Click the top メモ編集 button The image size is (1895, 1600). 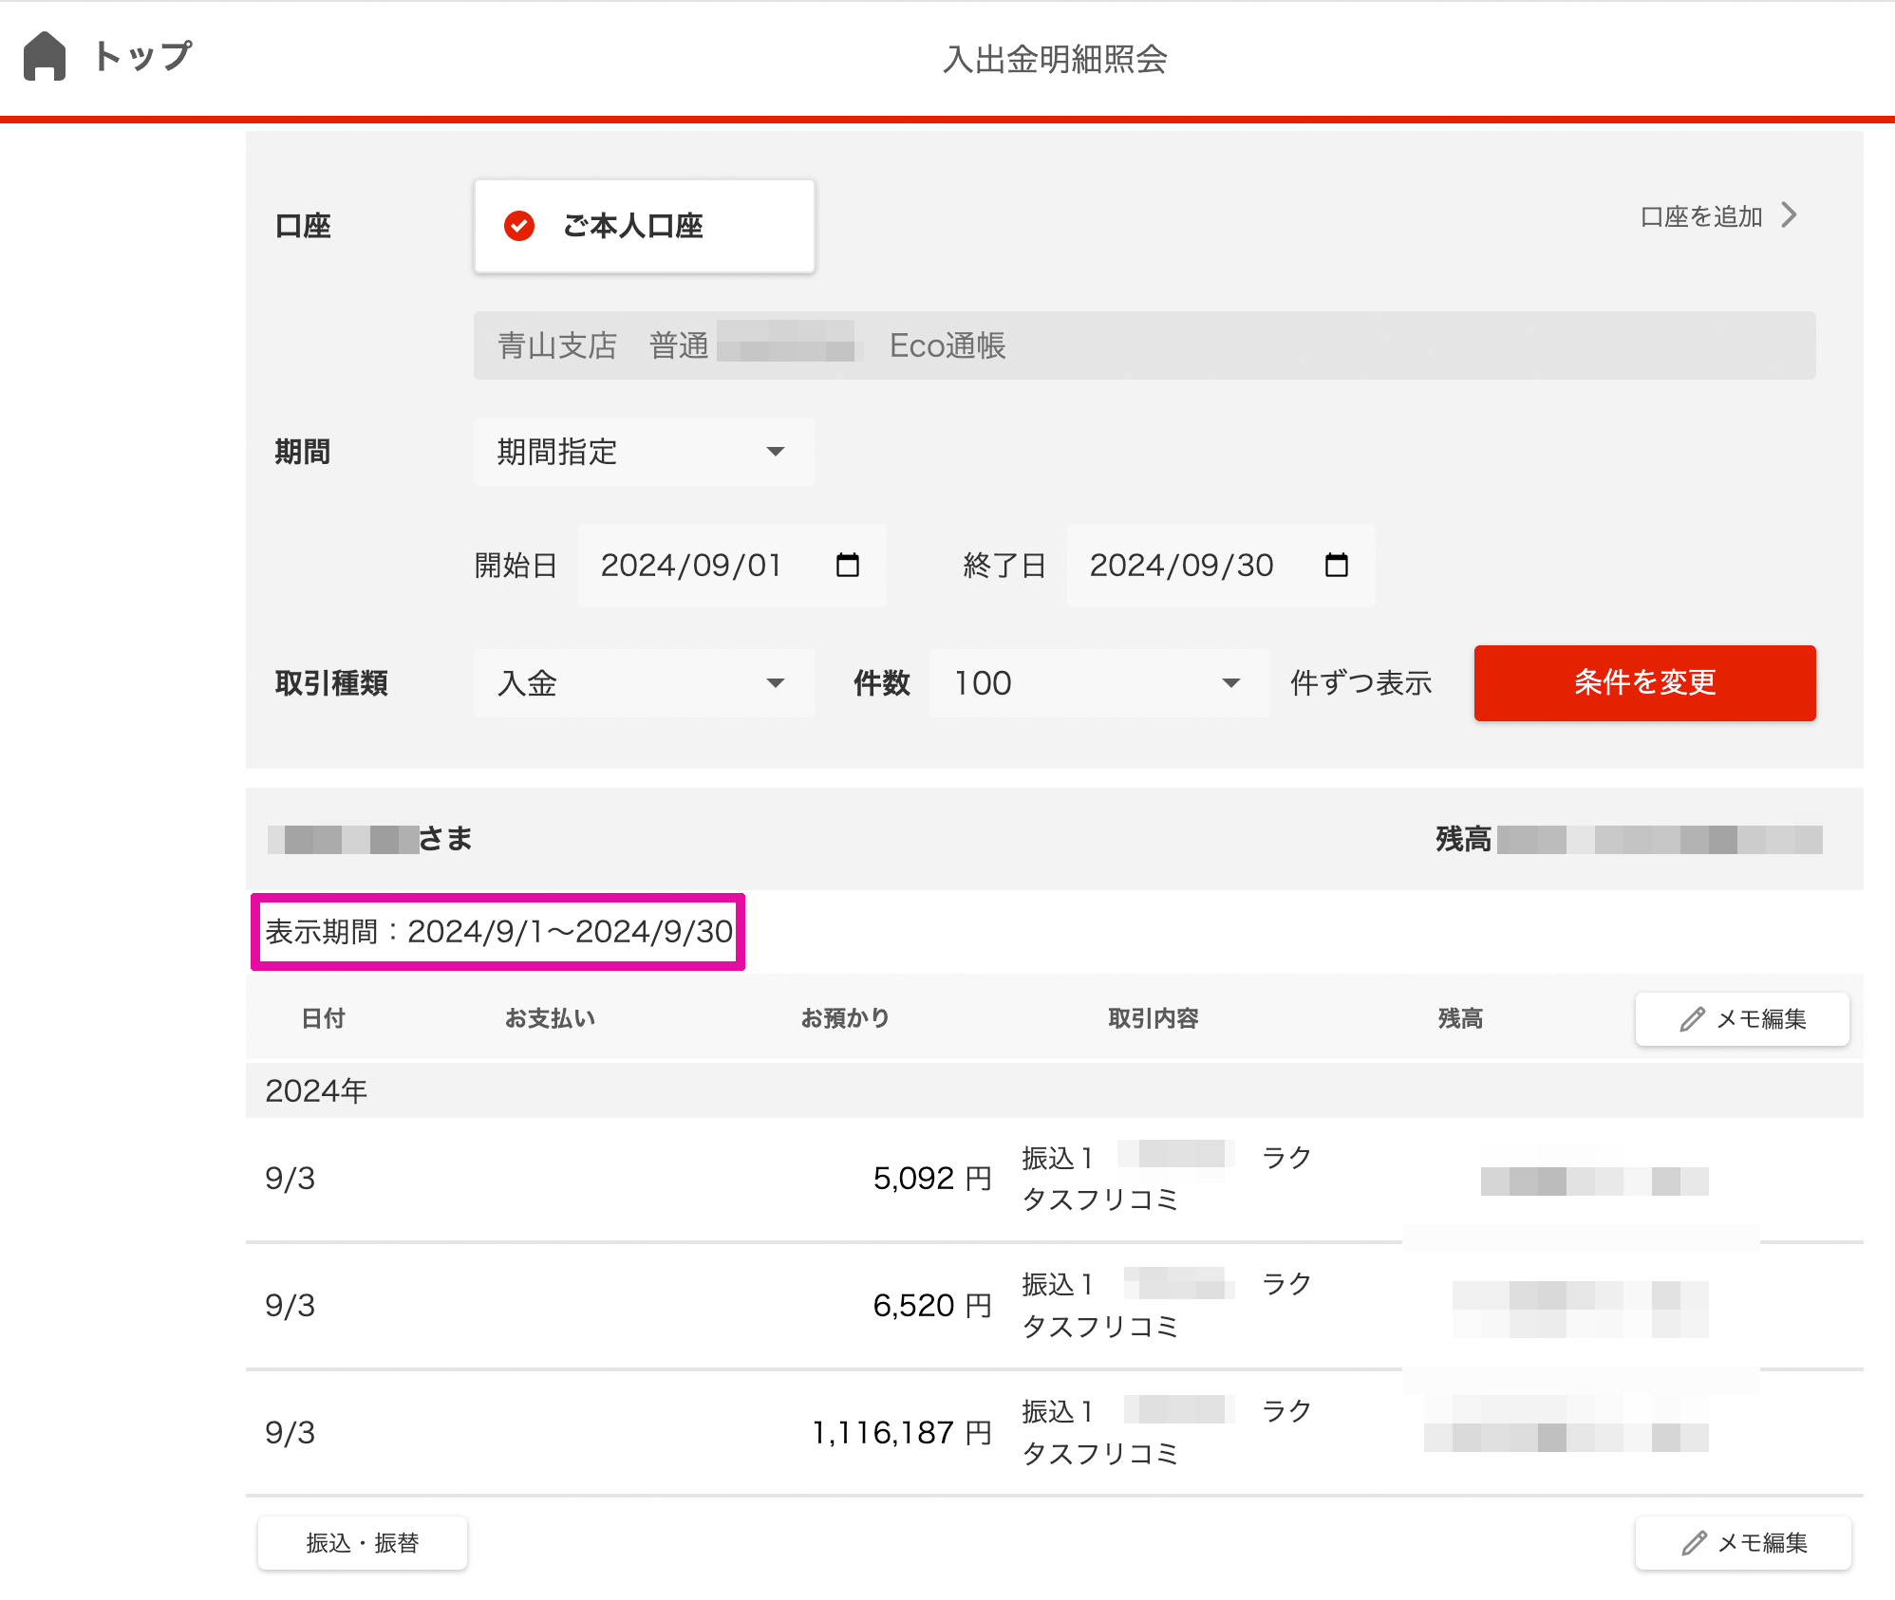(1742, 1019)
